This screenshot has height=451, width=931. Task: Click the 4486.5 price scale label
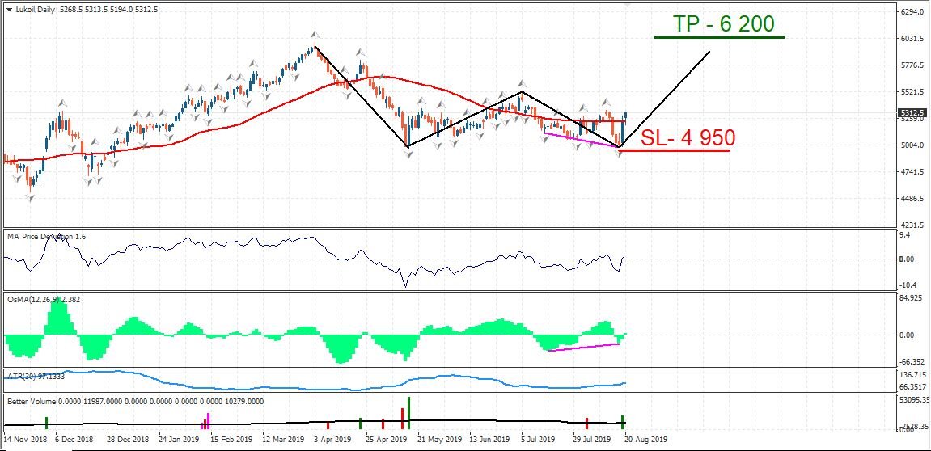911,199
